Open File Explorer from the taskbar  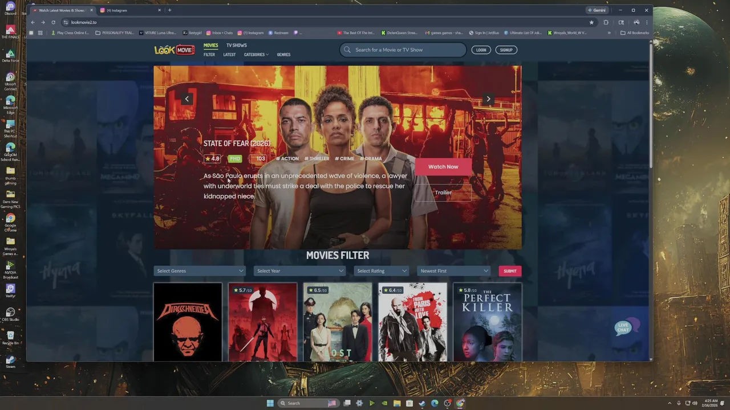[x=397, y=403]
